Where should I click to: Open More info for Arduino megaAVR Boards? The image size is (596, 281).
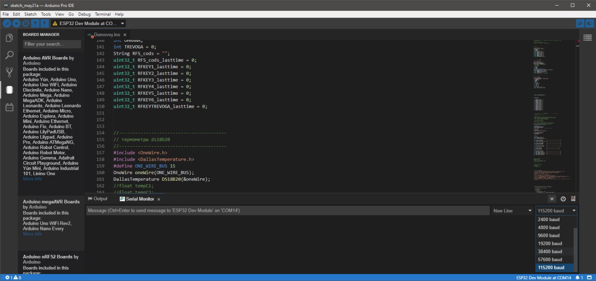[x=32, y=234]
